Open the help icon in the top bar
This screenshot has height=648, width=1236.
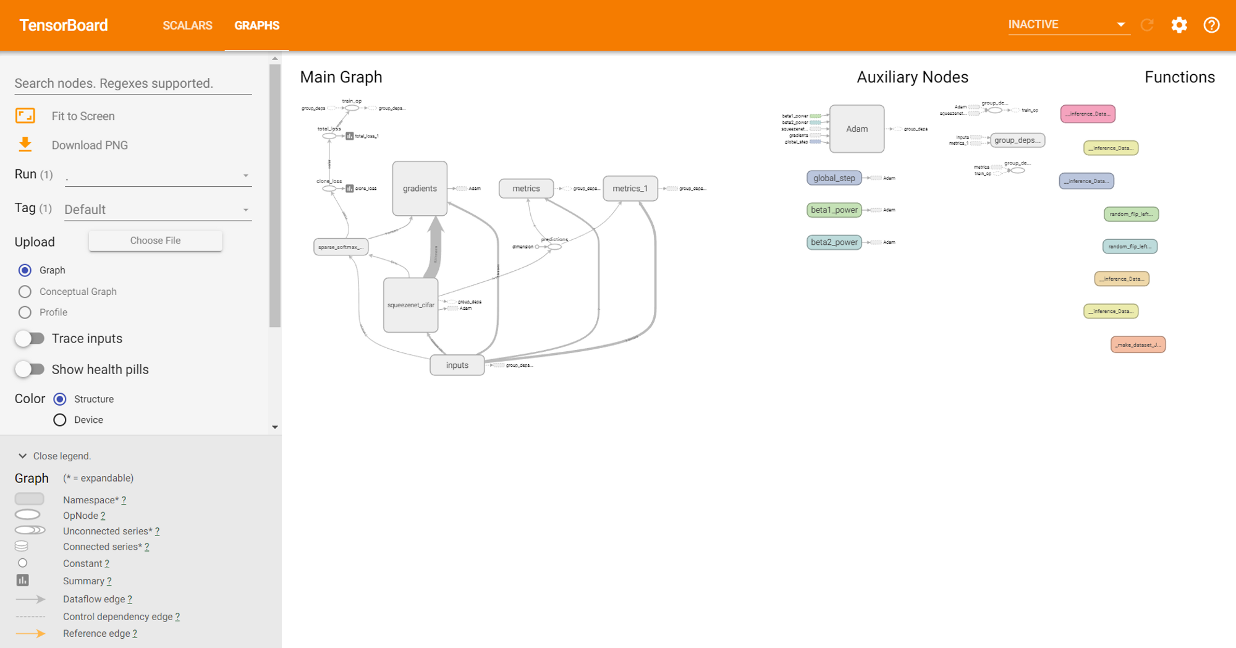click(x=1211, y=25)
